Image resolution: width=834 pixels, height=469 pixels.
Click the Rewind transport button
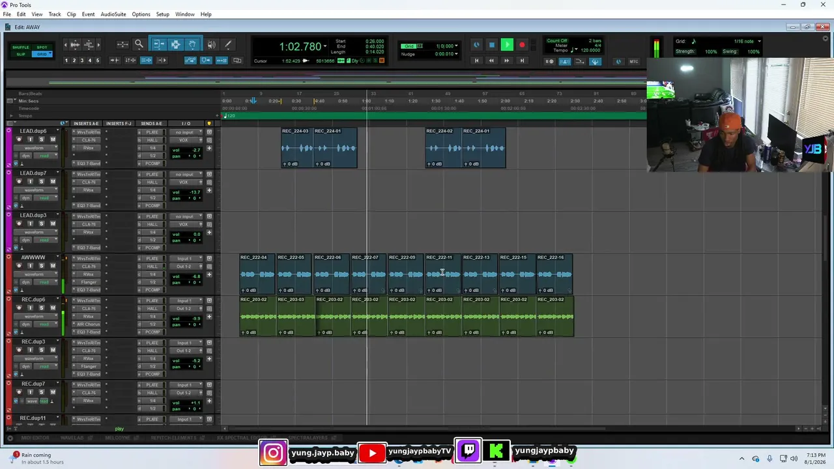(491, 61)
